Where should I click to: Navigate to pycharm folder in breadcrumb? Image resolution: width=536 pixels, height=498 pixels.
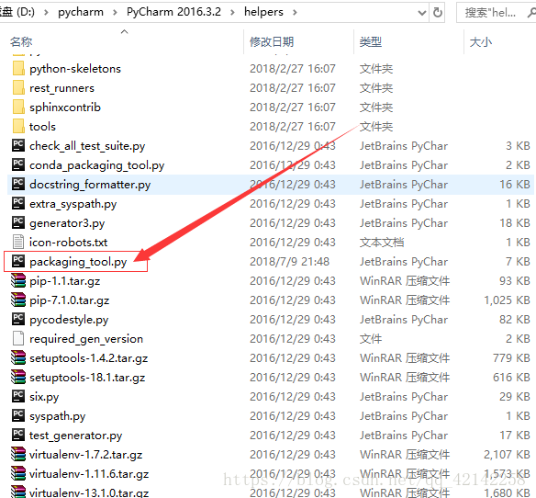point(81,12)
